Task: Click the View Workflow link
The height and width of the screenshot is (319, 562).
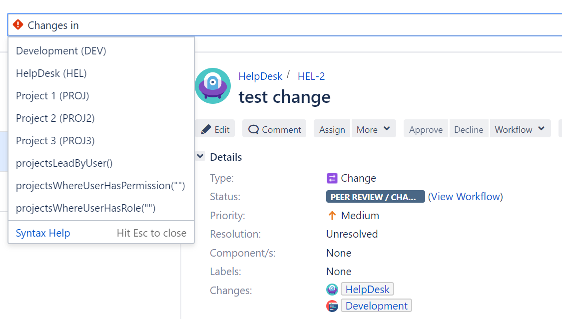Action: coord(465,197)
